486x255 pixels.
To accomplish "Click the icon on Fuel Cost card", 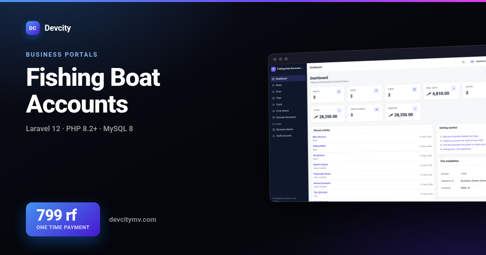I will click(454, 88).
